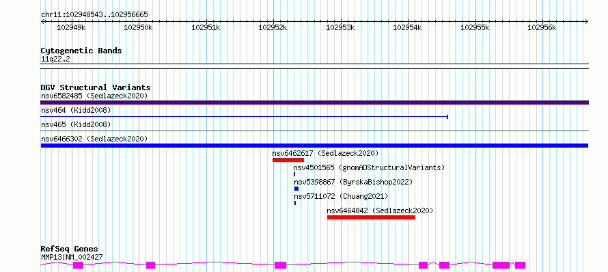Click the MMP13 exon just right of 102954k
Image resolution: width=608 pixels, height=272 pixels.
point(424,265)
